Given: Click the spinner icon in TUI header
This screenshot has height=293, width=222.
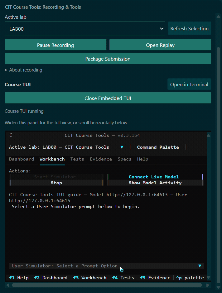Looking at the screenshot, I should click(11, 135).
